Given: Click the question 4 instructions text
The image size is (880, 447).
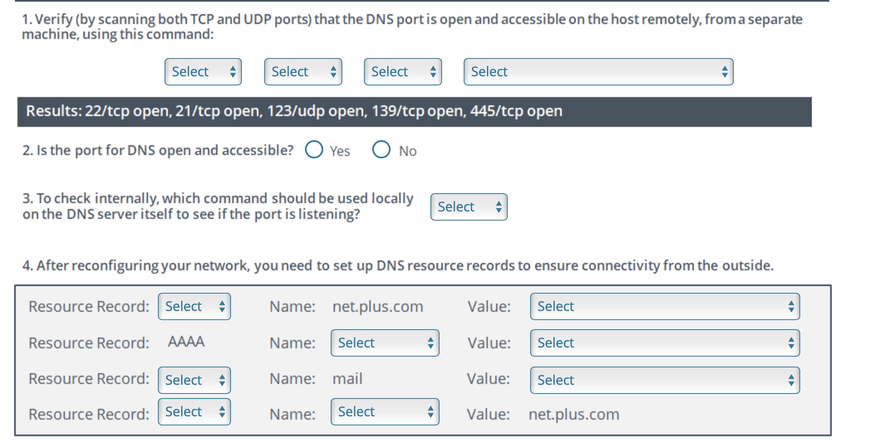Looking at the screenshot, I should click(x=398, y=265).
